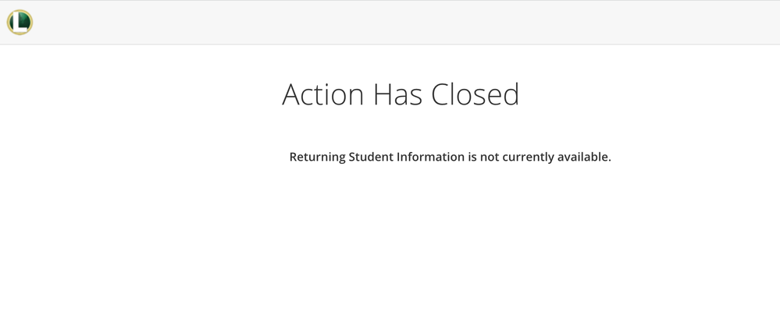The width and height of the screenshot is (780, 326).
Task: Select the word "Action" in the heading
Action: pyautogui.click(x=323, y=94)
